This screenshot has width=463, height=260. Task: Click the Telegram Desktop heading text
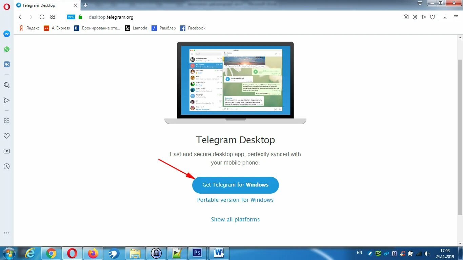(235, 140)
